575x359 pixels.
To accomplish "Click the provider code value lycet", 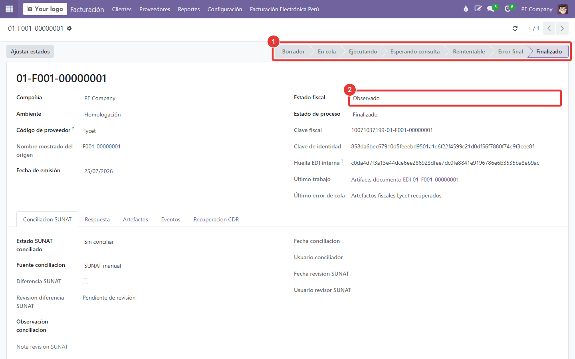I will [x=90, y=131].
